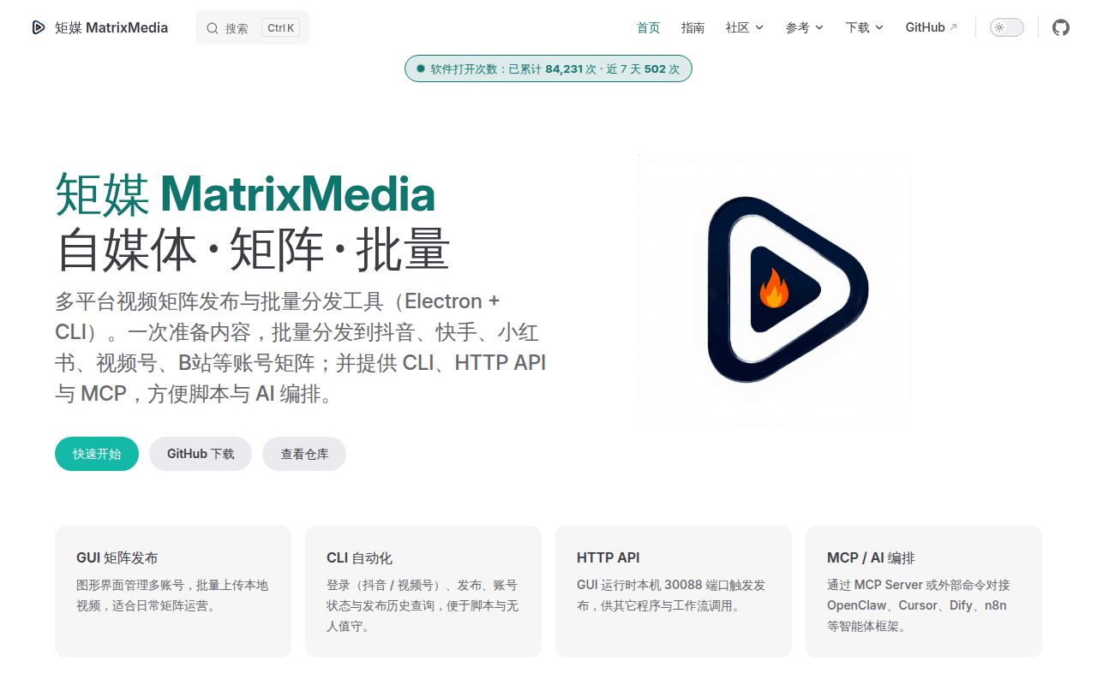The width and height of the screenshot is (1097, 685).
Task: Toggle the light/dark theme switch
Action: click(1007, 27)
